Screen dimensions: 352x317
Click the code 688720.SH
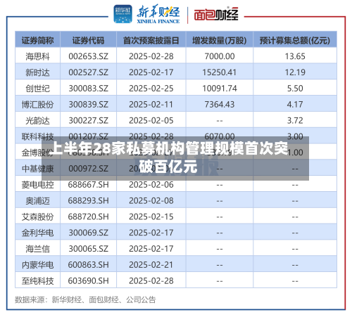(x=89, y=217)
